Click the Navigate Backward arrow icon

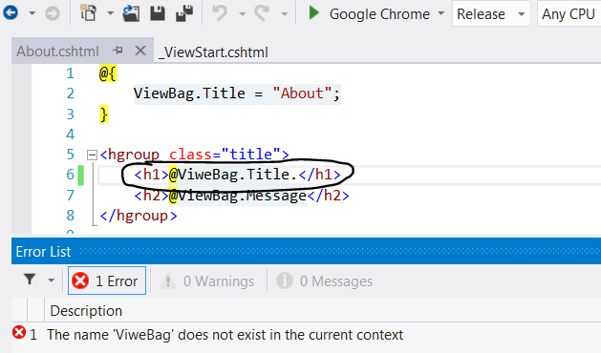click(x=10, y=13)
